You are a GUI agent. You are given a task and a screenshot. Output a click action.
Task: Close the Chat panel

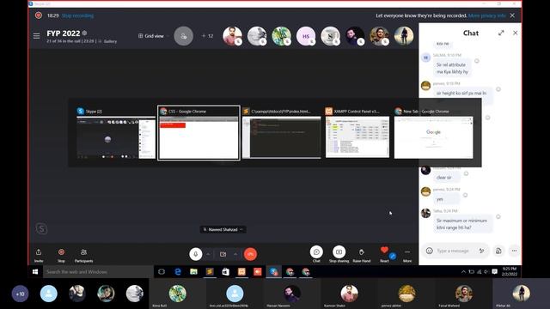[x=515, y=33]
